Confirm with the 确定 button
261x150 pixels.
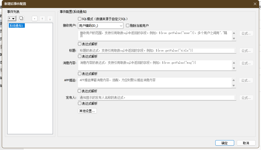pyautogui.click(x=225, y=143)
